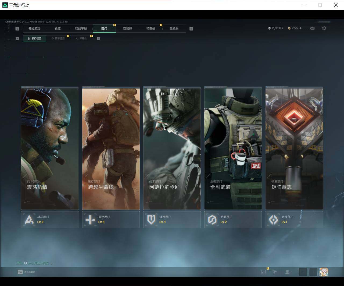The height and width of the screenshot is (286, 344).
Task: Select the 医疗部门 cross emblem
Action: pos(90,220)
